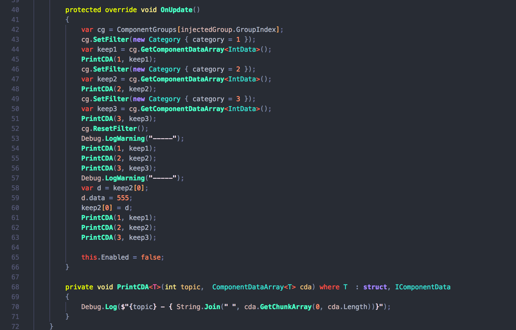
Task: Click the IComponentData constraint on line 68
Action: (423, 287)
